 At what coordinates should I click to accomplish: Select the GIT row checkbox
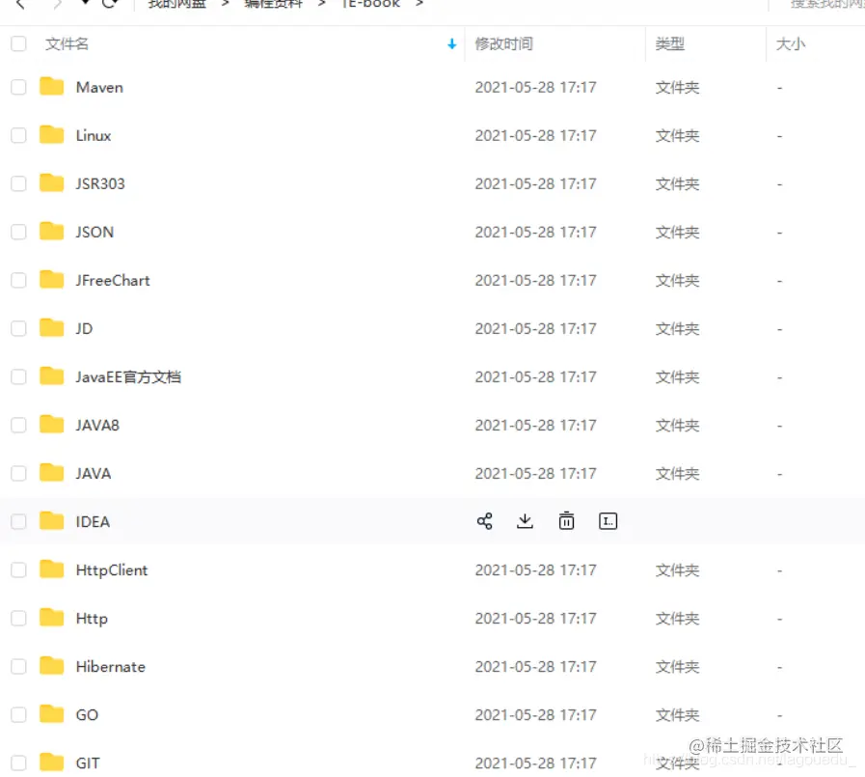[16, 763]
